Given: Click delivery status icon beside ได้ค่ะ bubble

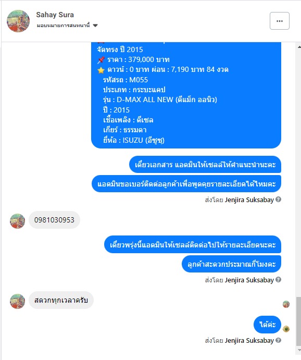Looking at the screenshot, I should (x=286, y=329).
